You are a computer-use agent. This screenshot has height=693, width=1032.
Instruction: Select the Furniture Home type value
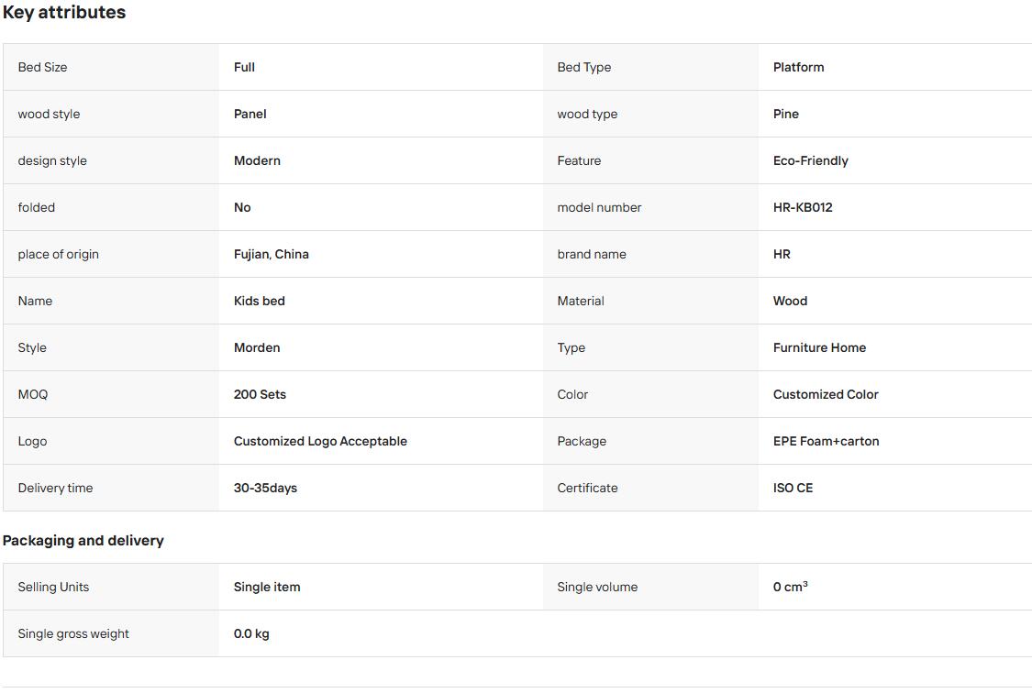819,347
